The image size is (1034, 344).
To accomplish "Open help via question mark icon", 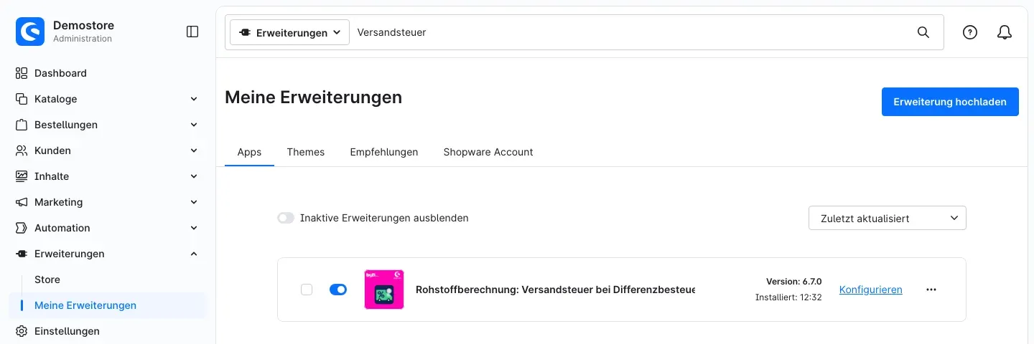I will tap(970, 32).
